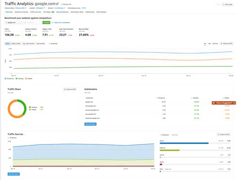Select the Overview tab
Screen dimensions: 237x180
click(9, 12)
